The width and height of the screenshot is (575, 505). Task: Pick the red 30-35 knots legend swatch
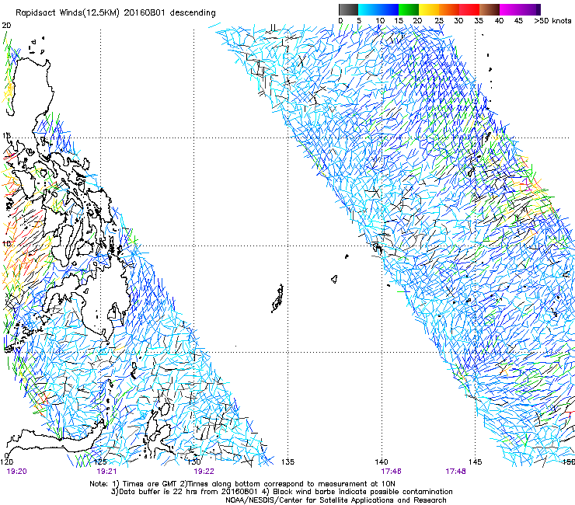click(x=469, y=9)
